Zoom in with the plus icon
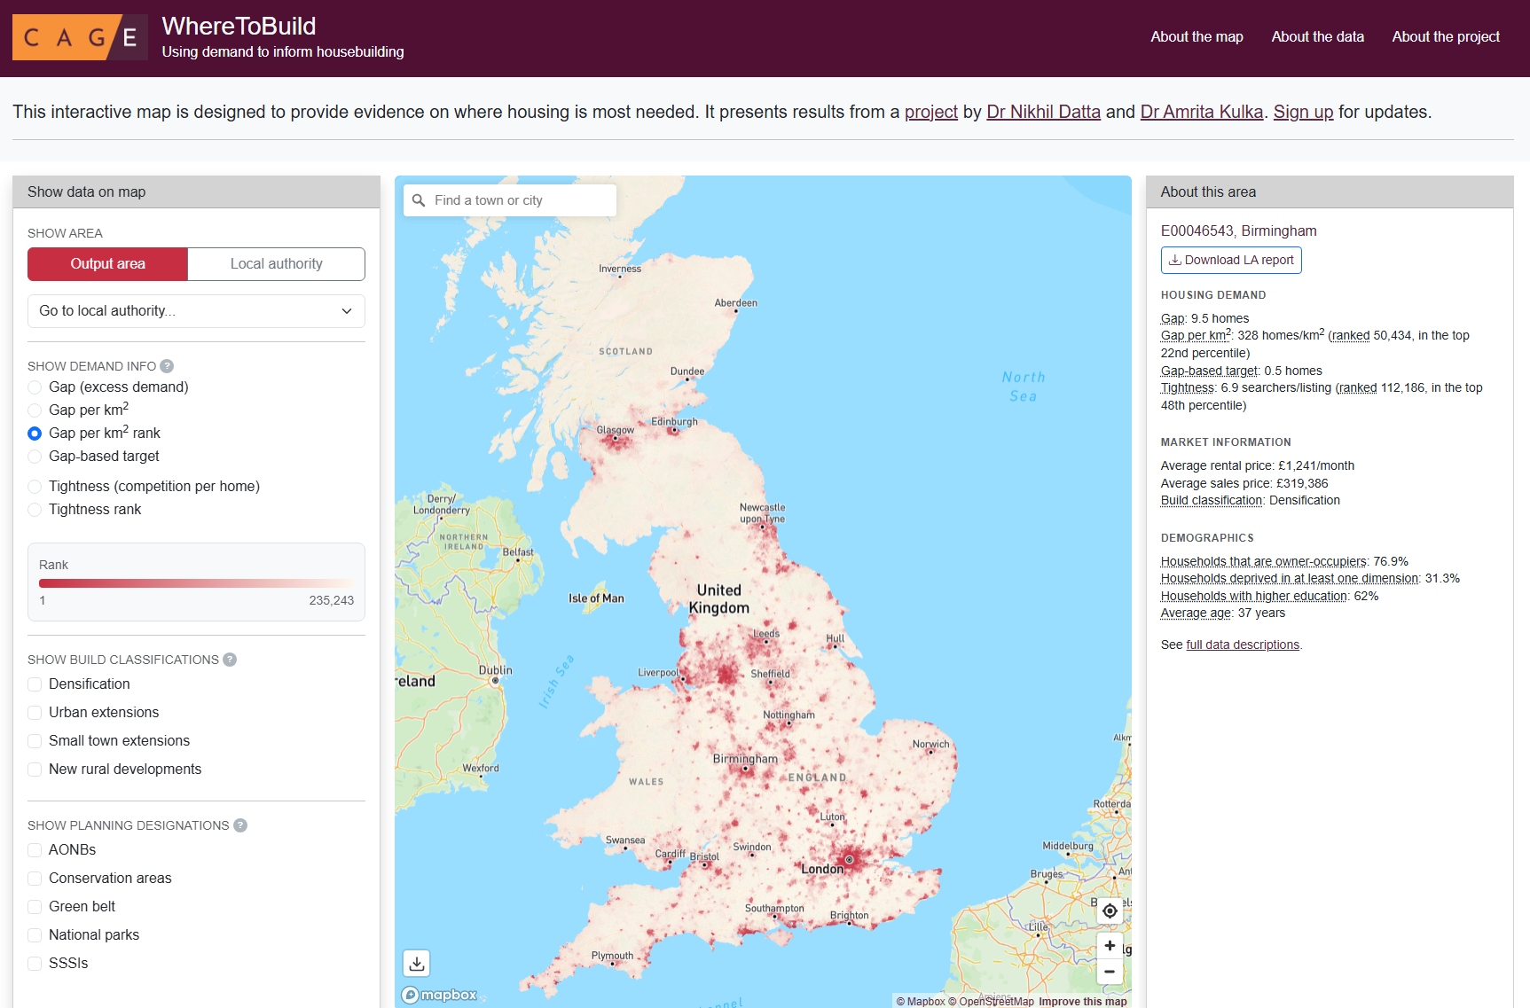Viewport: 1530px width, 1008px height. click(x=1110, y=946)
